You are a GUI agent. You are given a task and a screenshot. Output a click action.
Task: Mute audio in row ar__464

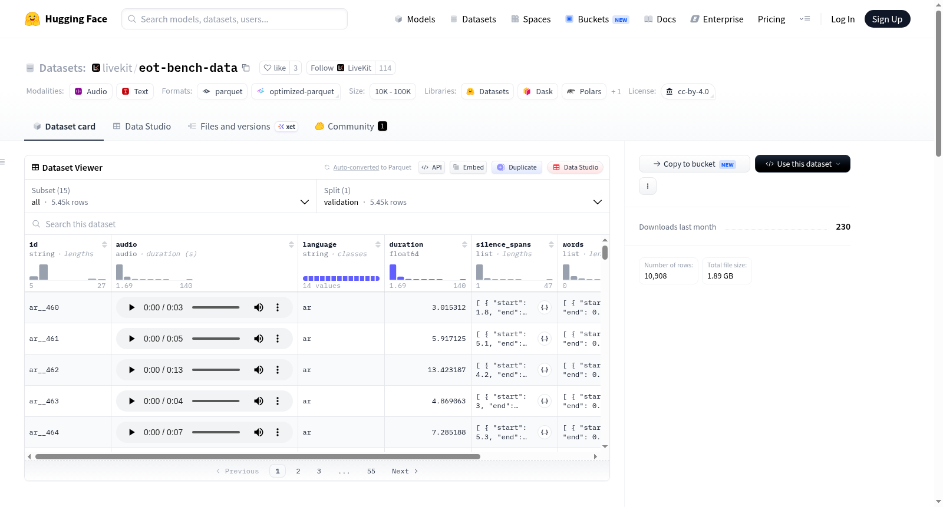259,432
